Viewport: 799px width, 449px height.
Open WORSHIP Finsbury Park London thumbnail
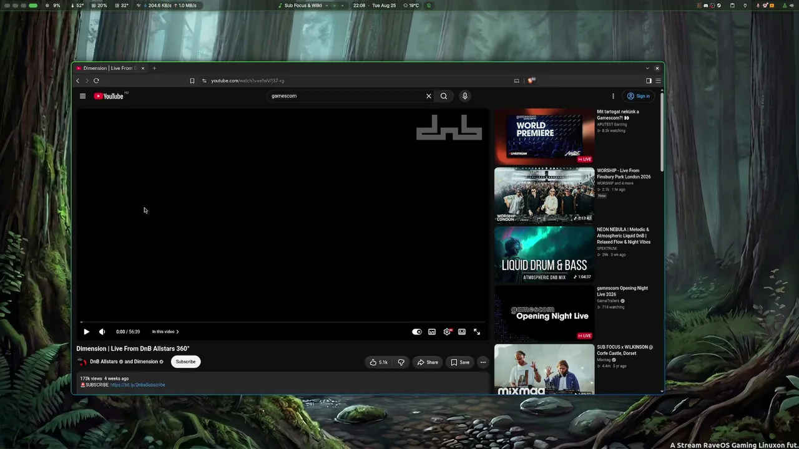[544, 195]
